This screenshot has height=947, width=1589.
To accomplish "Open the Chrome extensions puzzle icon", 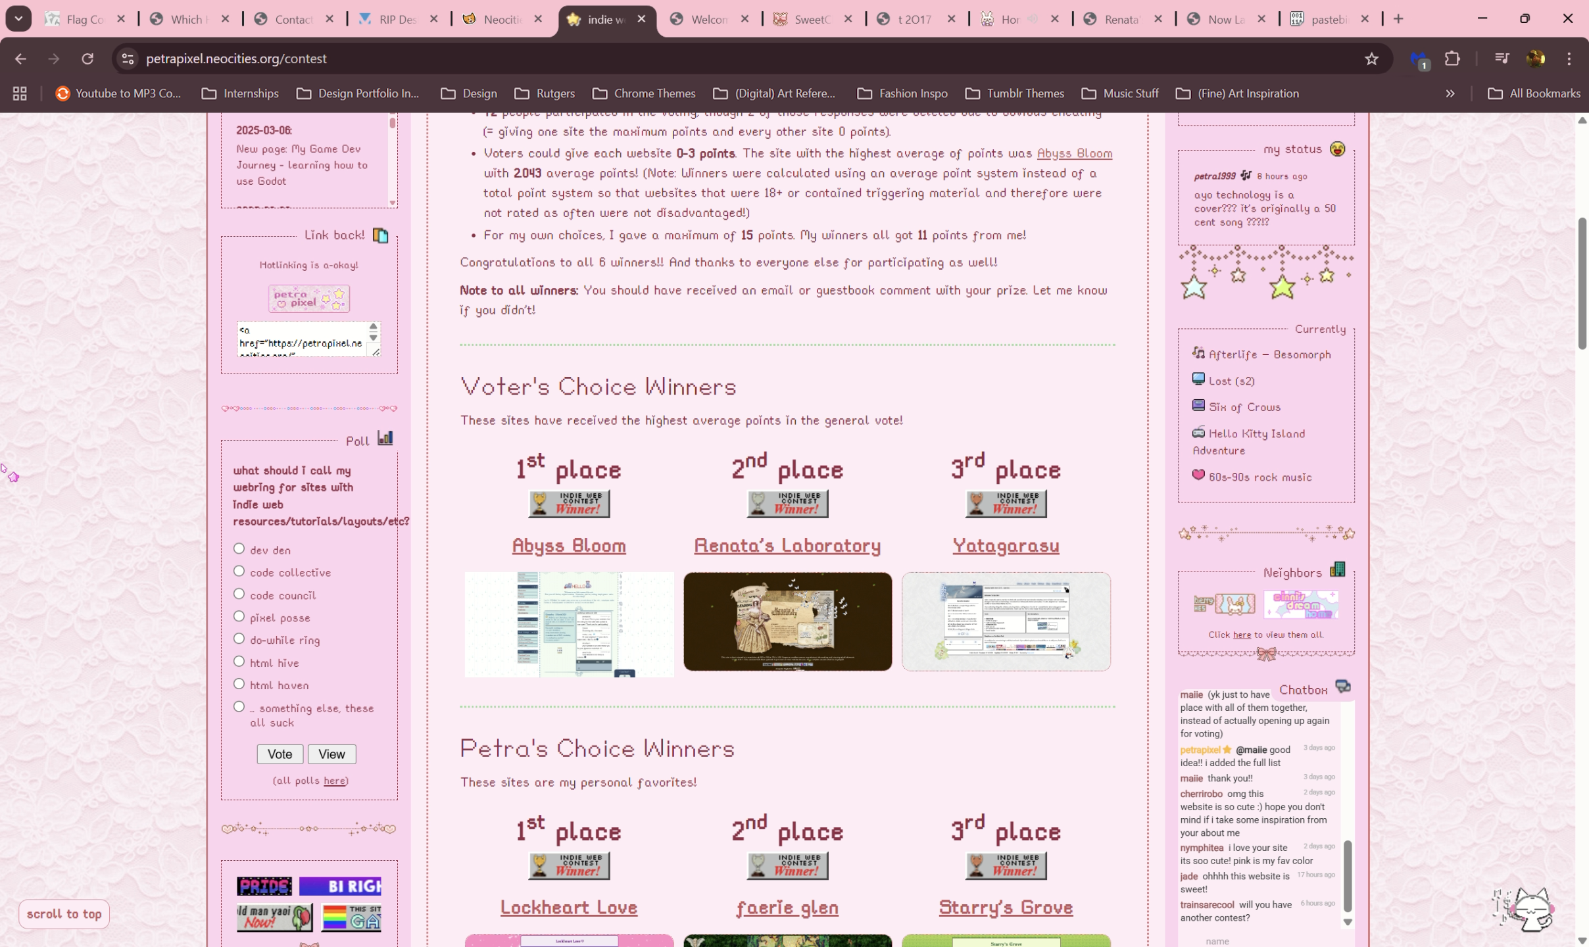I will tap(1452, 59).
